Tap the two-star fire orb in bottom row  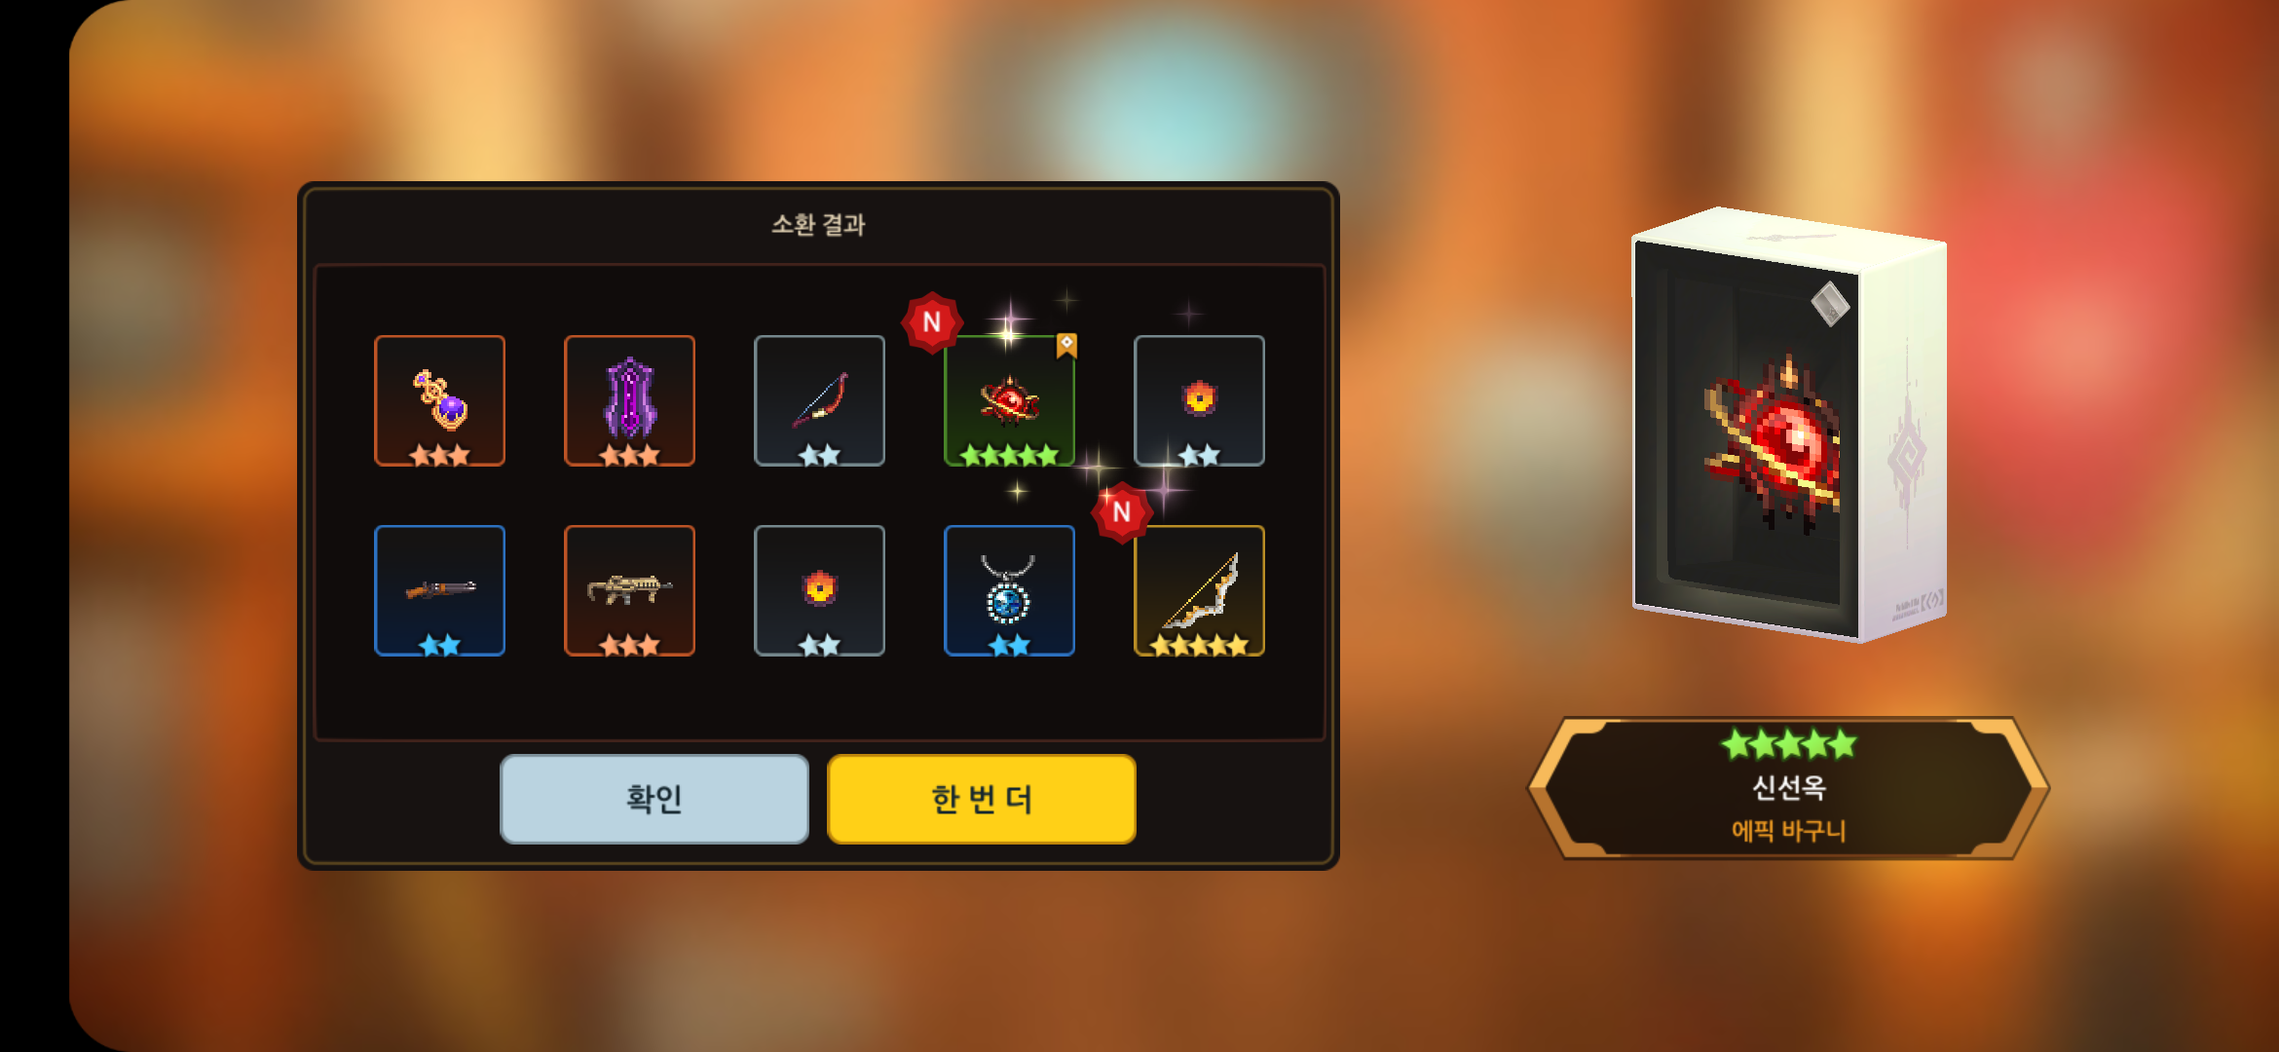click(x=819, y=590)
